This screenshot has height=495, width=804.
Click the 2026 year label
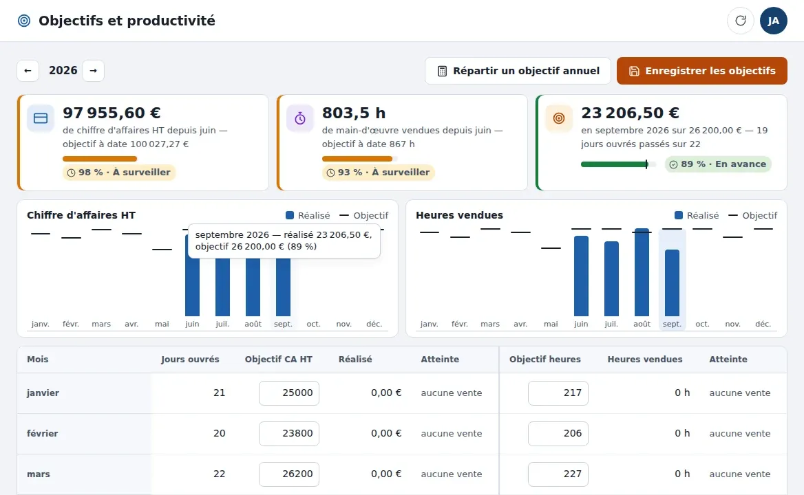63,71
